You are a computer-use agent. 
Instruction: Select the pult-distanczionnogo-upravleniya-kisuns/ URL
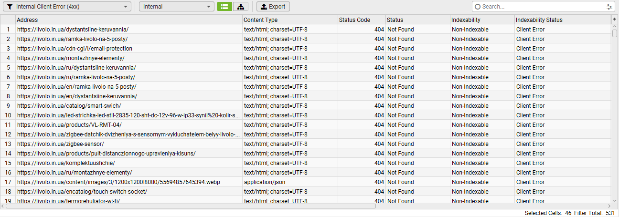[107, 154]
